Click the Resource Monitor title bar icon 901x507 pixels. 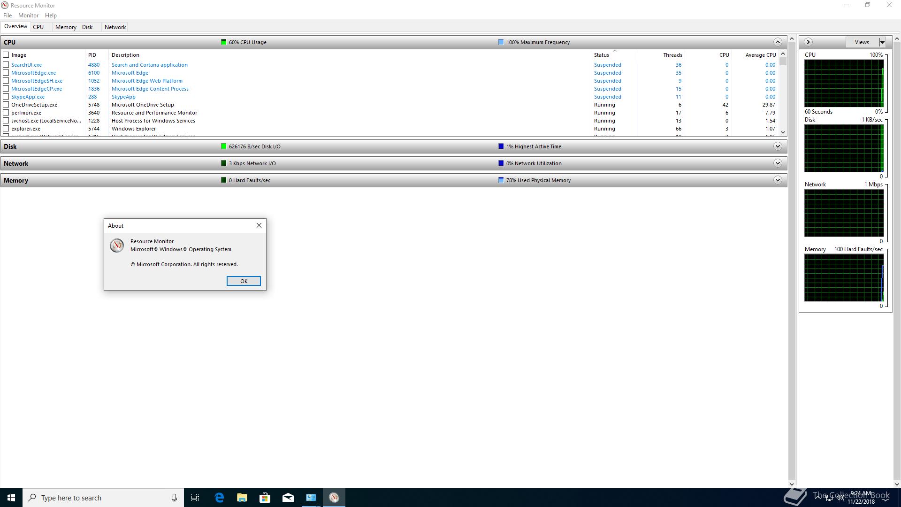5,5
